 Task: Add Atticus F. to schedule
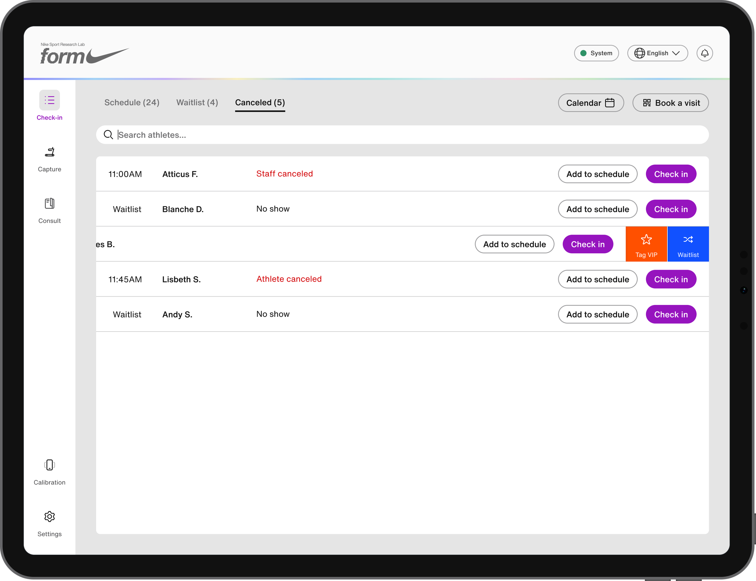click(598, 174)
